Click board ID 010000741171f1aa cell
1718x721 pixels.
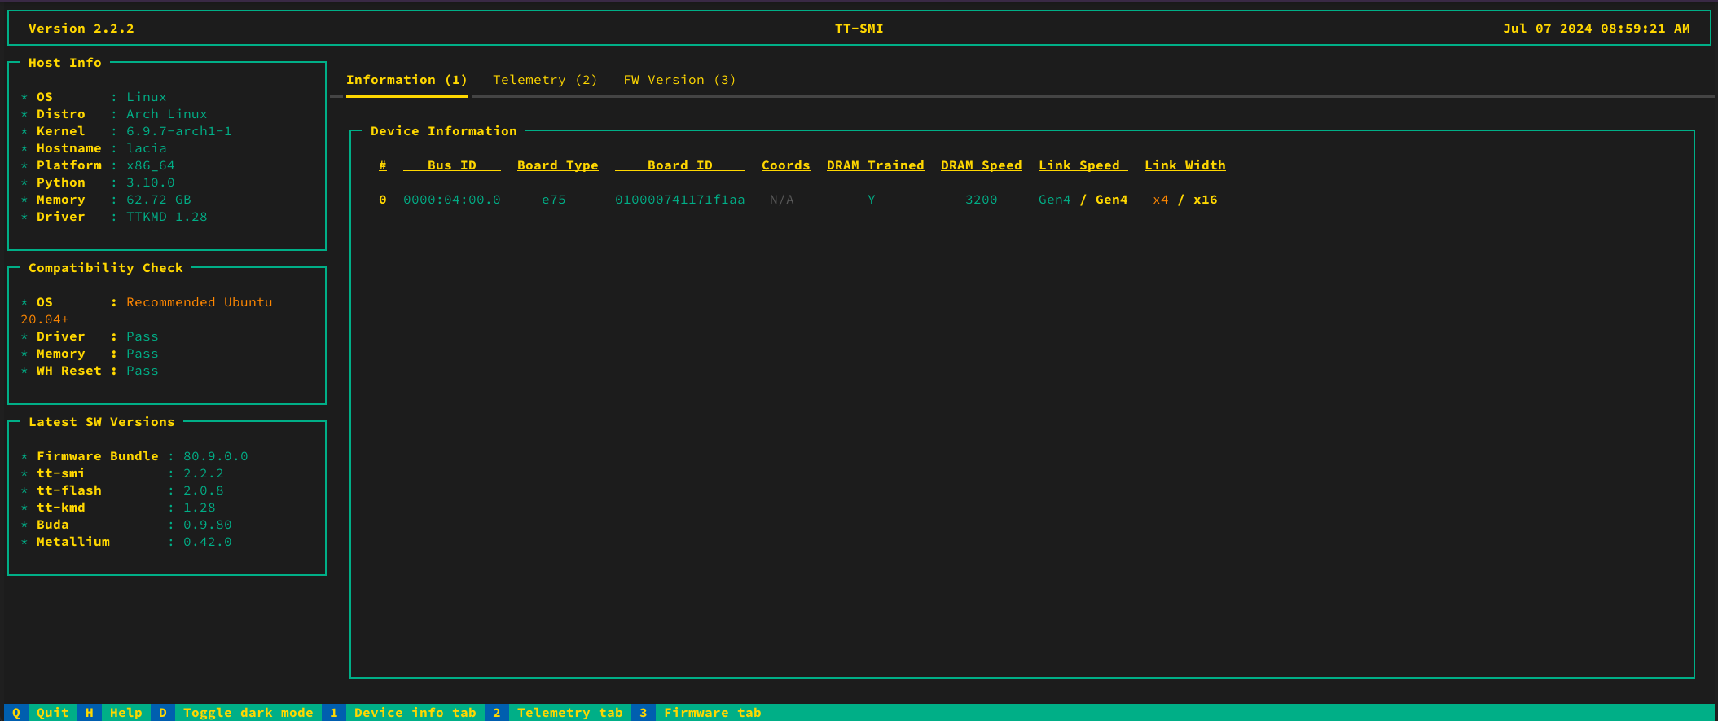[x=679, y=200]
